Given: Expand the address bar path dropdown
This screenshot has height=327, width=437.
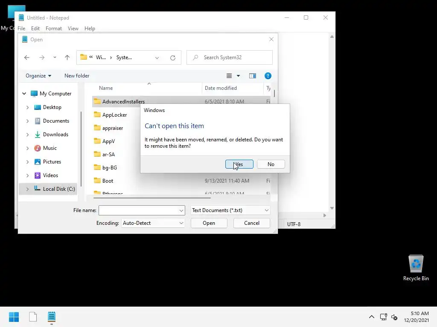Looking at the screenshot, I should tap(157, 58).
